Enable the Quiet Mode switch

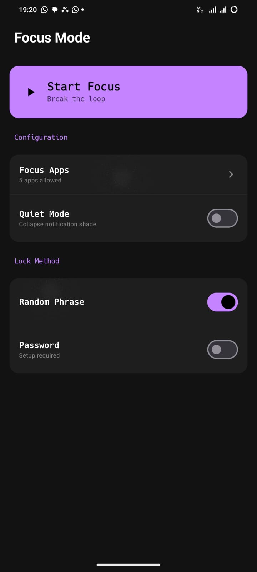click(222, 218)
